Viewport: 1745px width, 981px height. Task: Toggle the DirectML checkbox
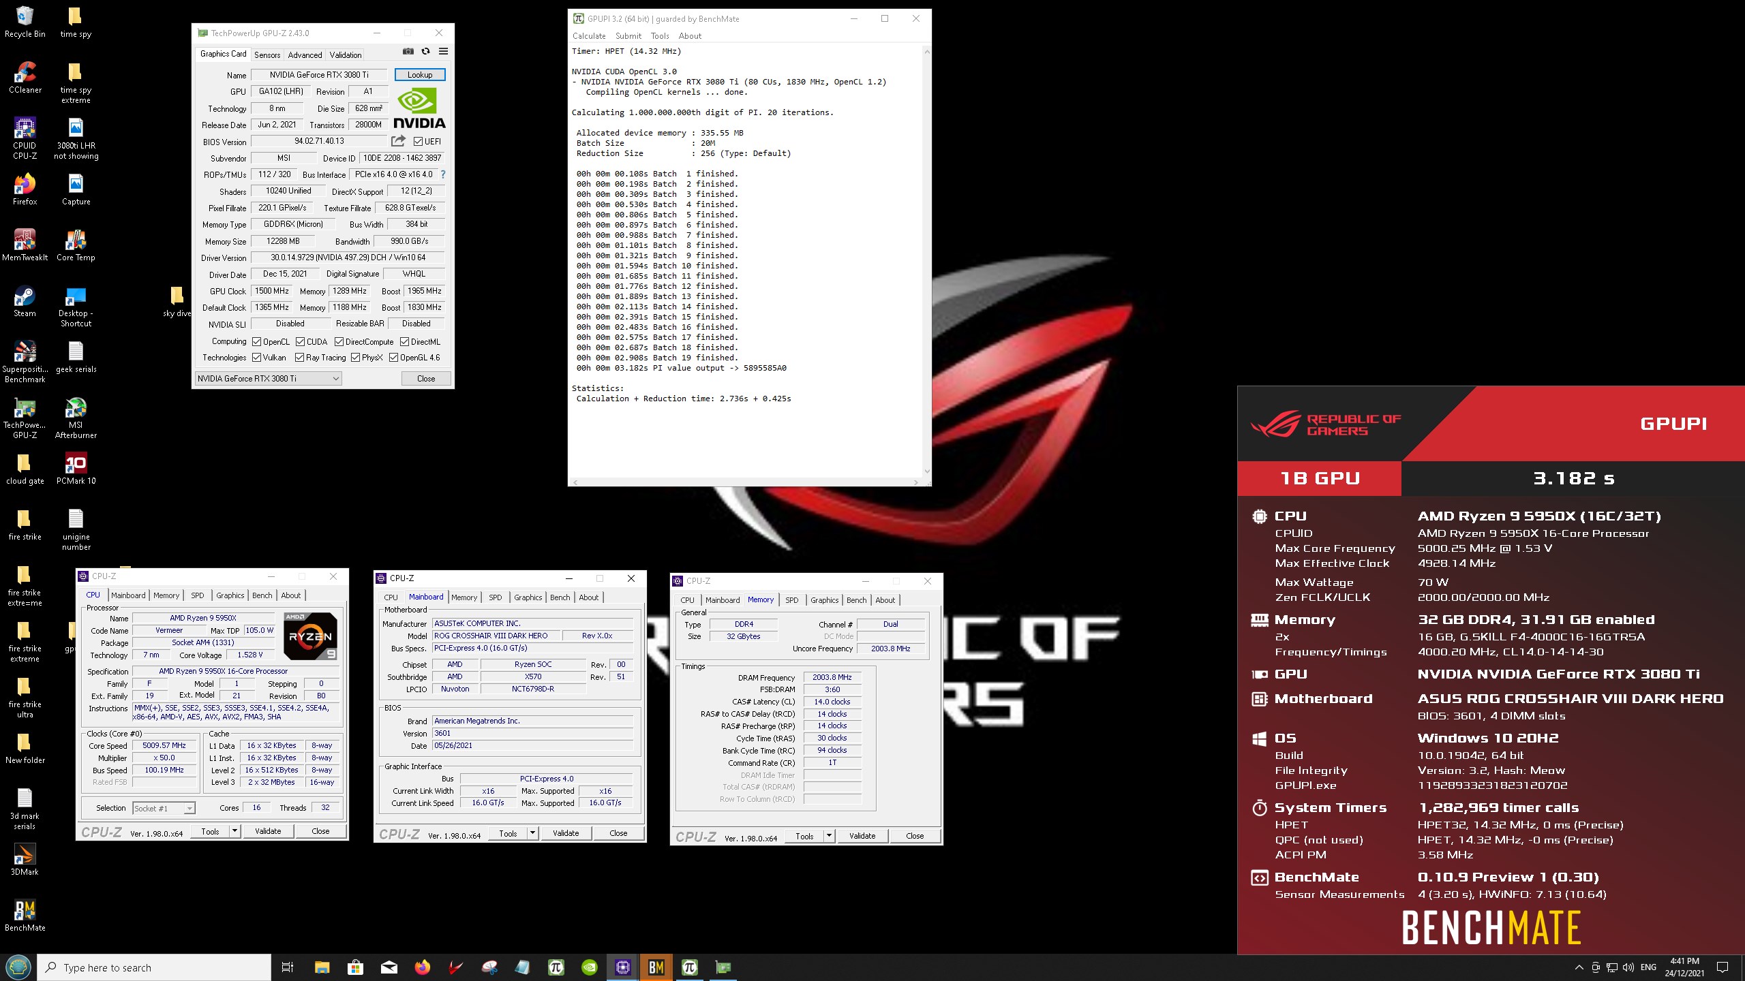(404, 342)
